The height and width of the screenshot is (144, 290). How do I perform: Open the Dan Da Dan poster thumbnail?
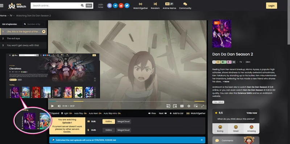[222, 33]
